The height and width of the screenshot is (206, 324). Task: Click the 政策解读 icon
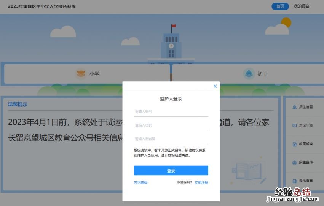294,144
